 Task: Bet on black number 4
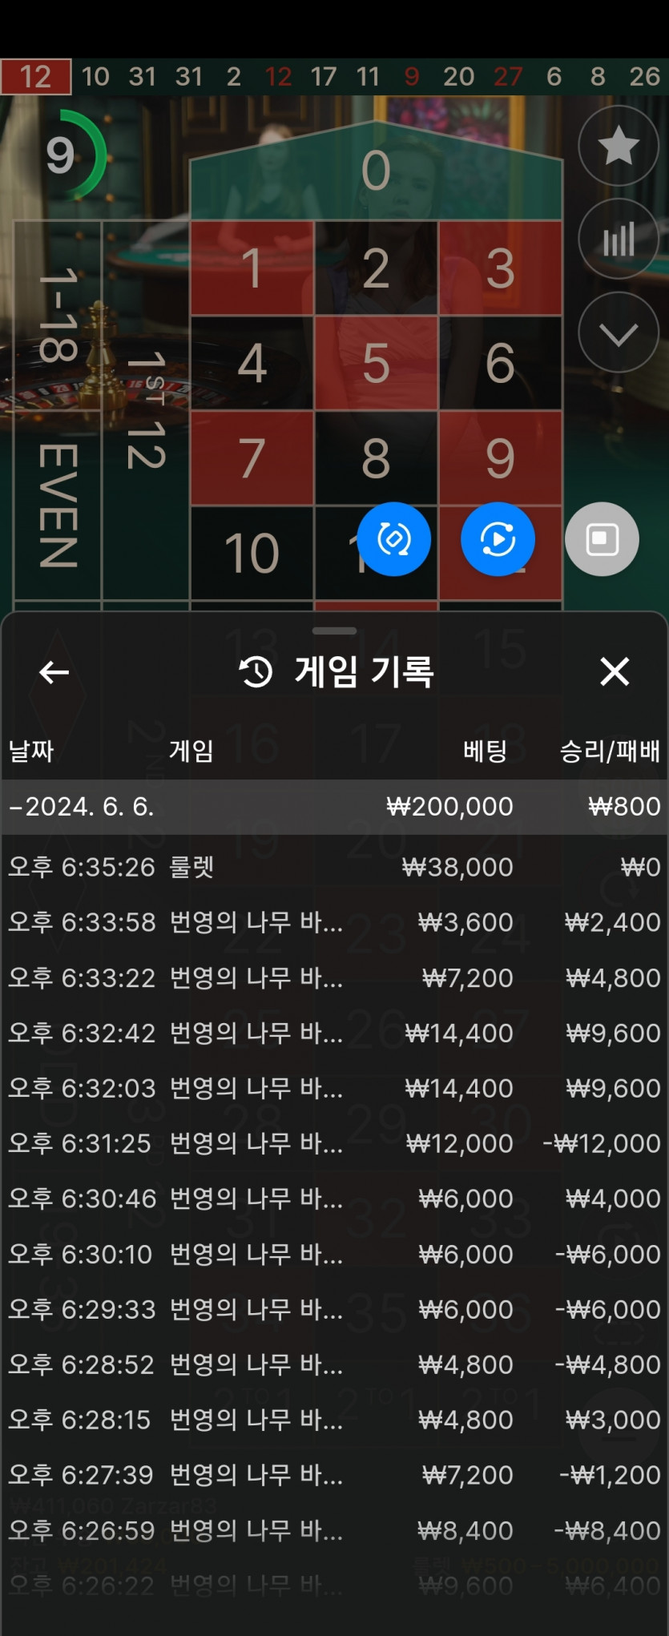252,363
